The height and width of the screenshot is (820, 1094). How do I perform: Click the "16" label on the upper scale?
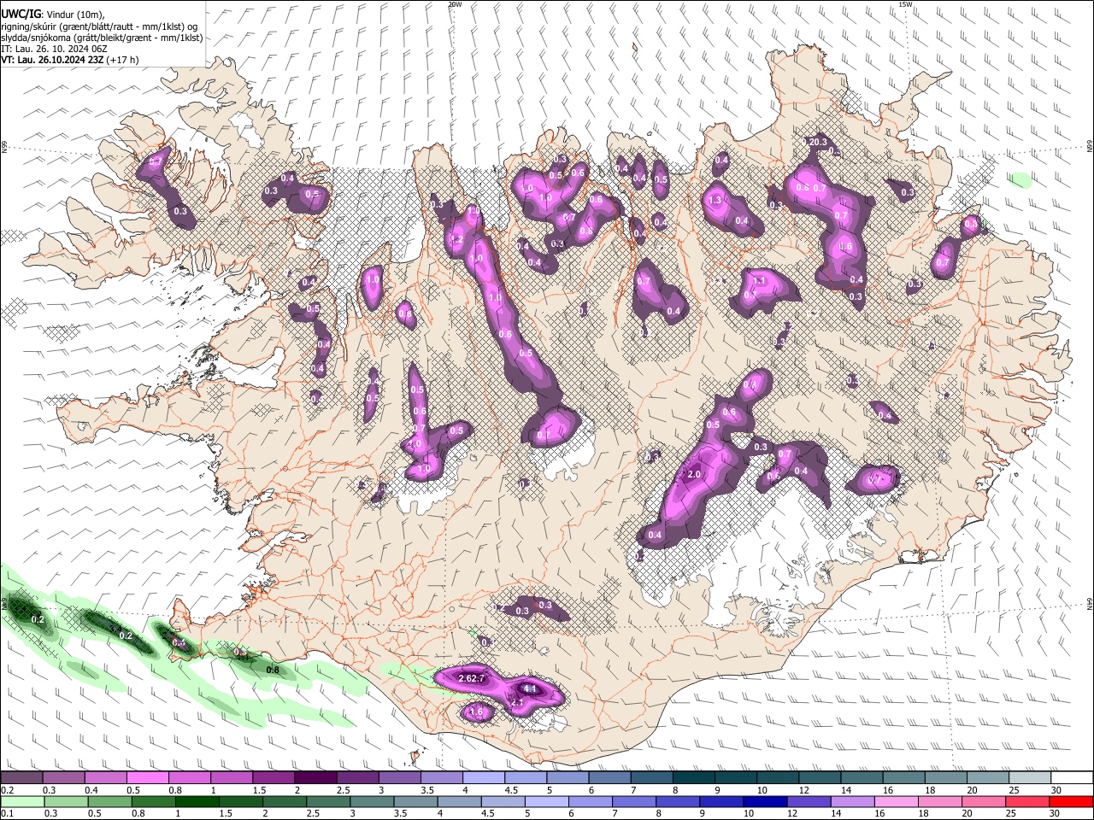[889, 790]
